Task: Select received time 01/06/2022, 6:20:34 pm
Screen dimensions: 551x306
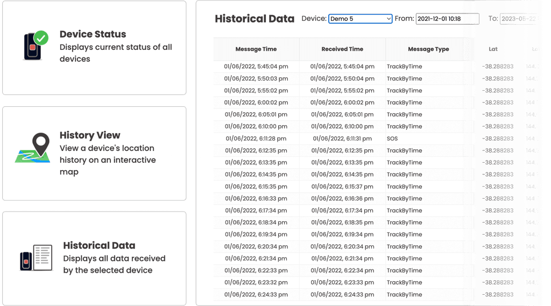Action: [x=342, y=246]
